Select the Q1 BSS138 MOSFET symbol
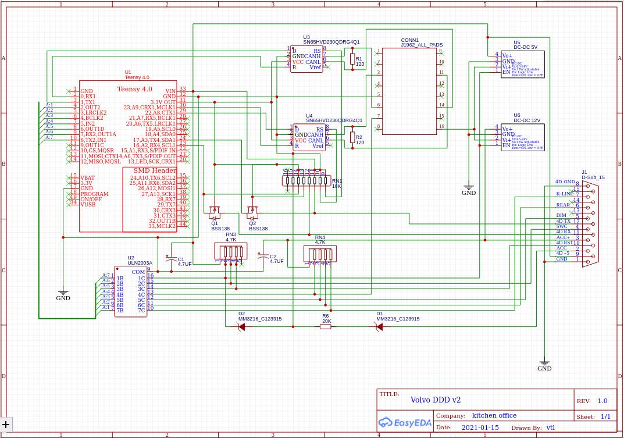The height and width of the screenshot is (438, 624). [x=214, y=210]
